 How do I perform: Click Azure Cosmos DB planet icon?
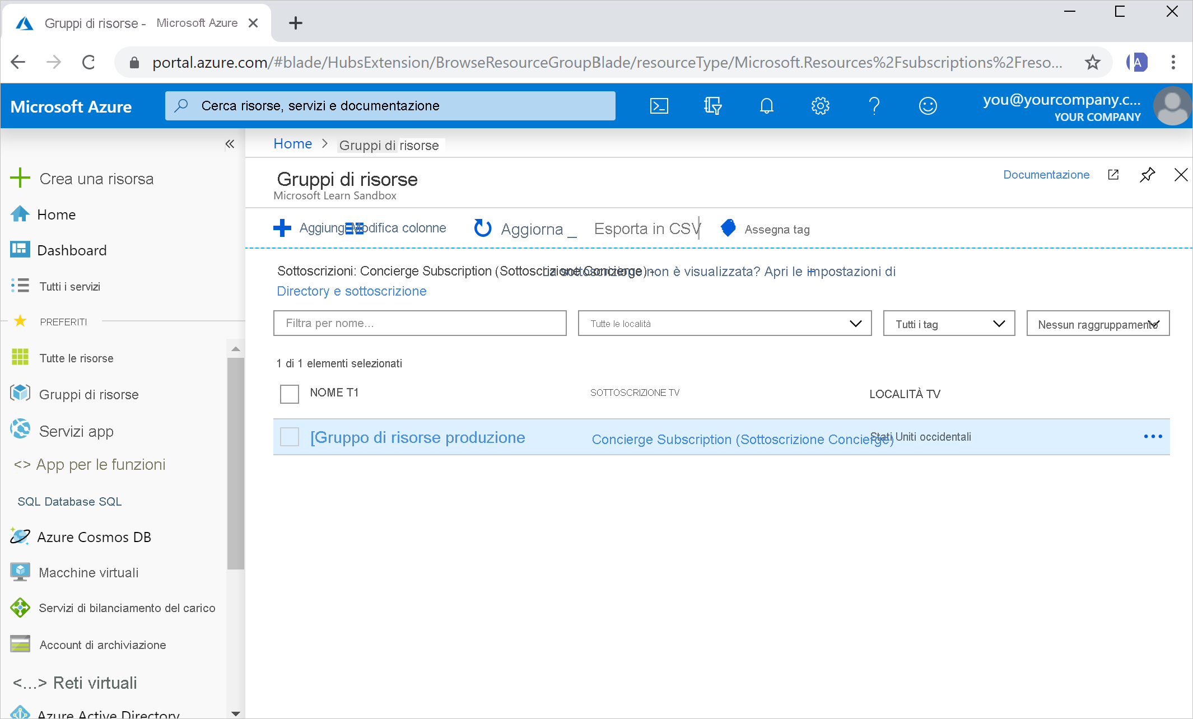(x=20, y=536)
